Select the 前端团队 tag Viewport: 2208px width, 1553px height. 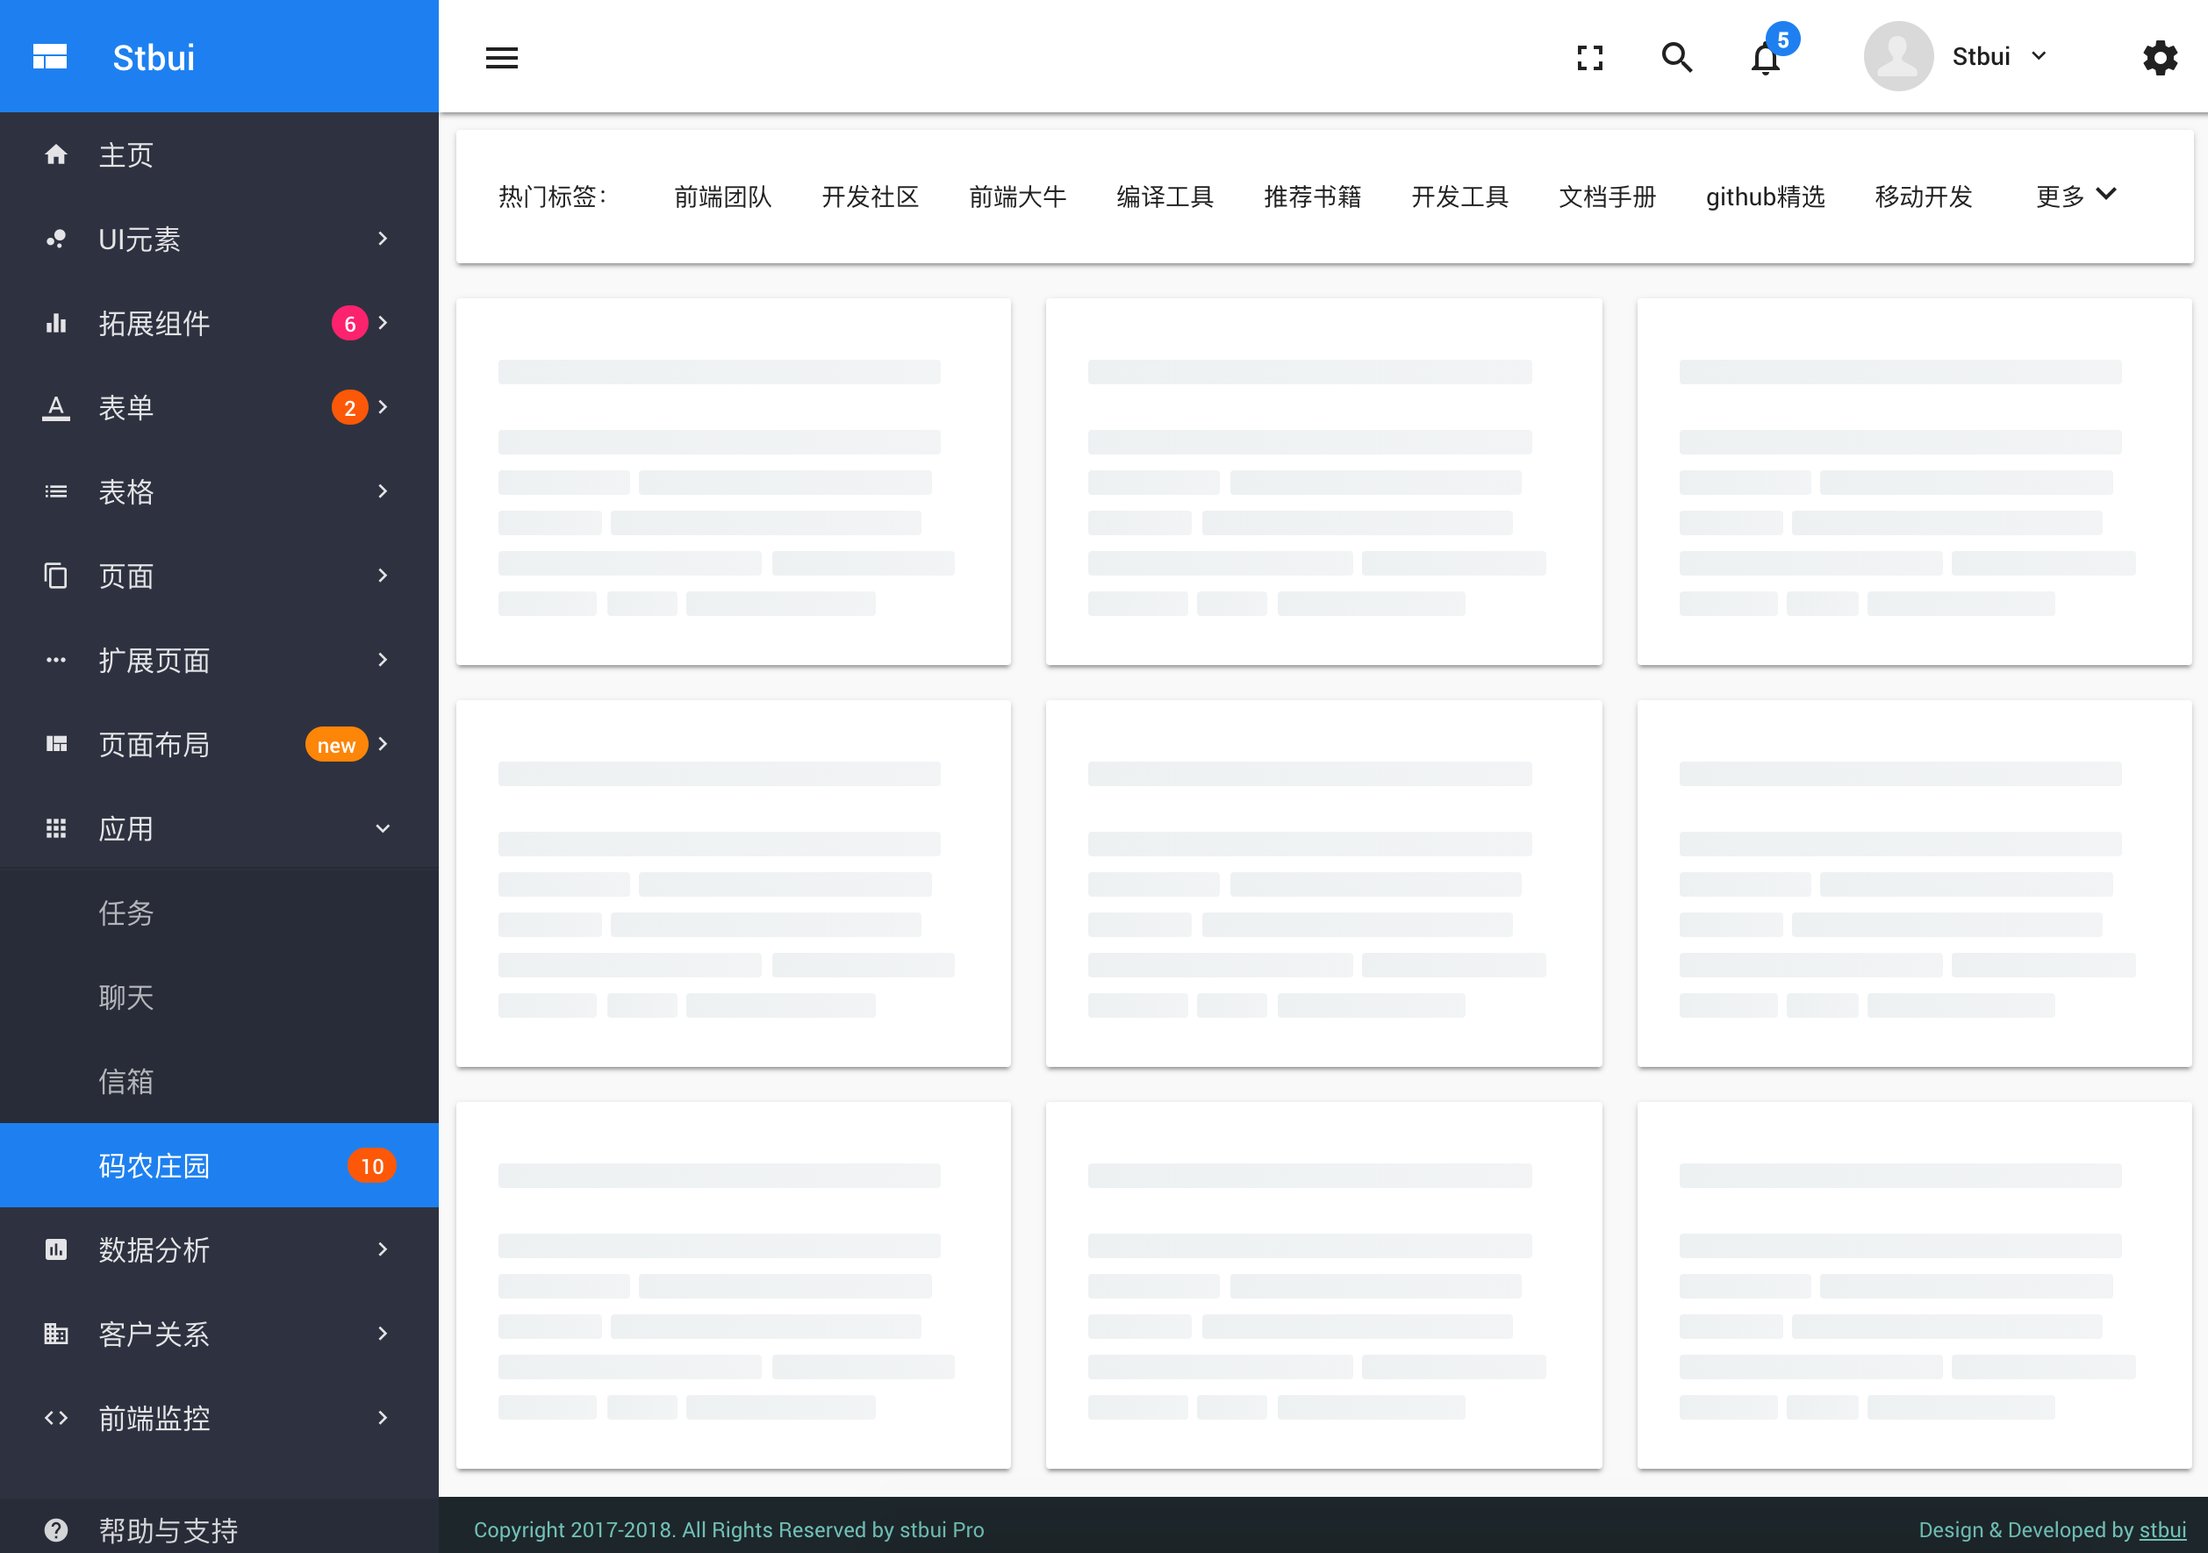722,197
